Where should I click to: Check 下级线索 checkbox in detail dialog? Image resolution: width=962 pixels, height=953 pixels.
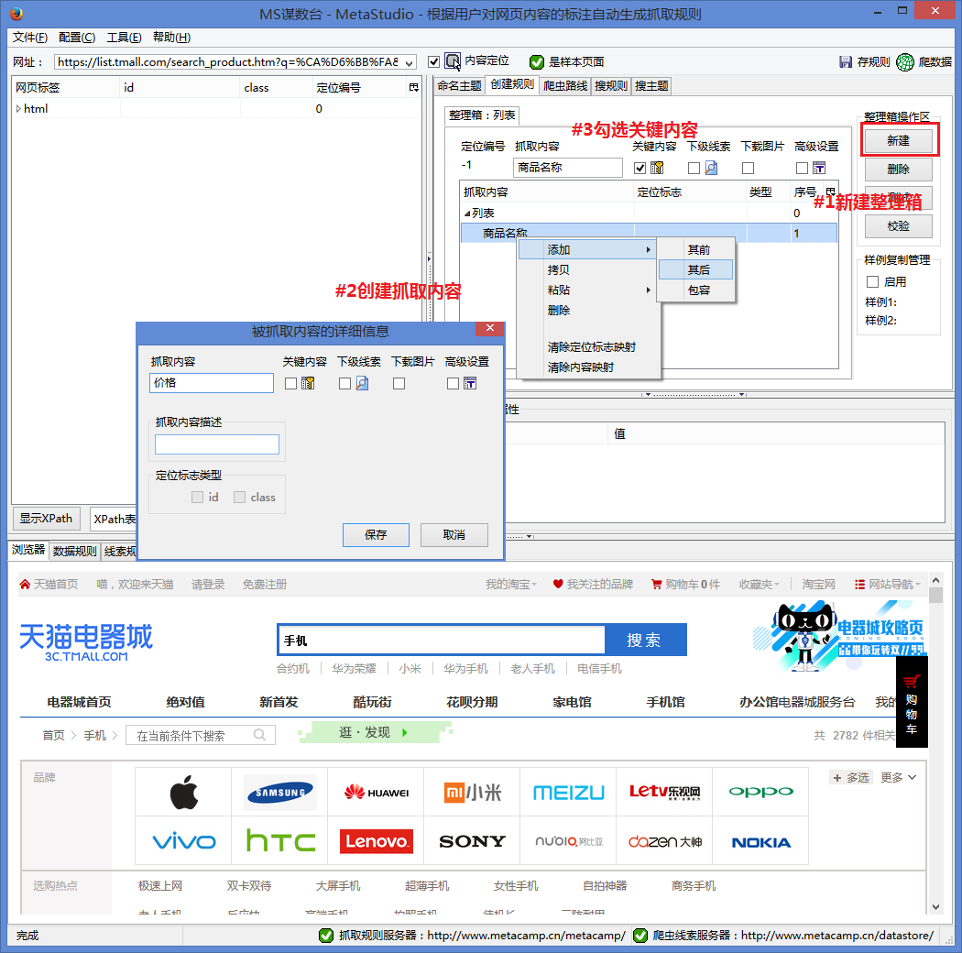pyautogui.click(x=344, y=384)
